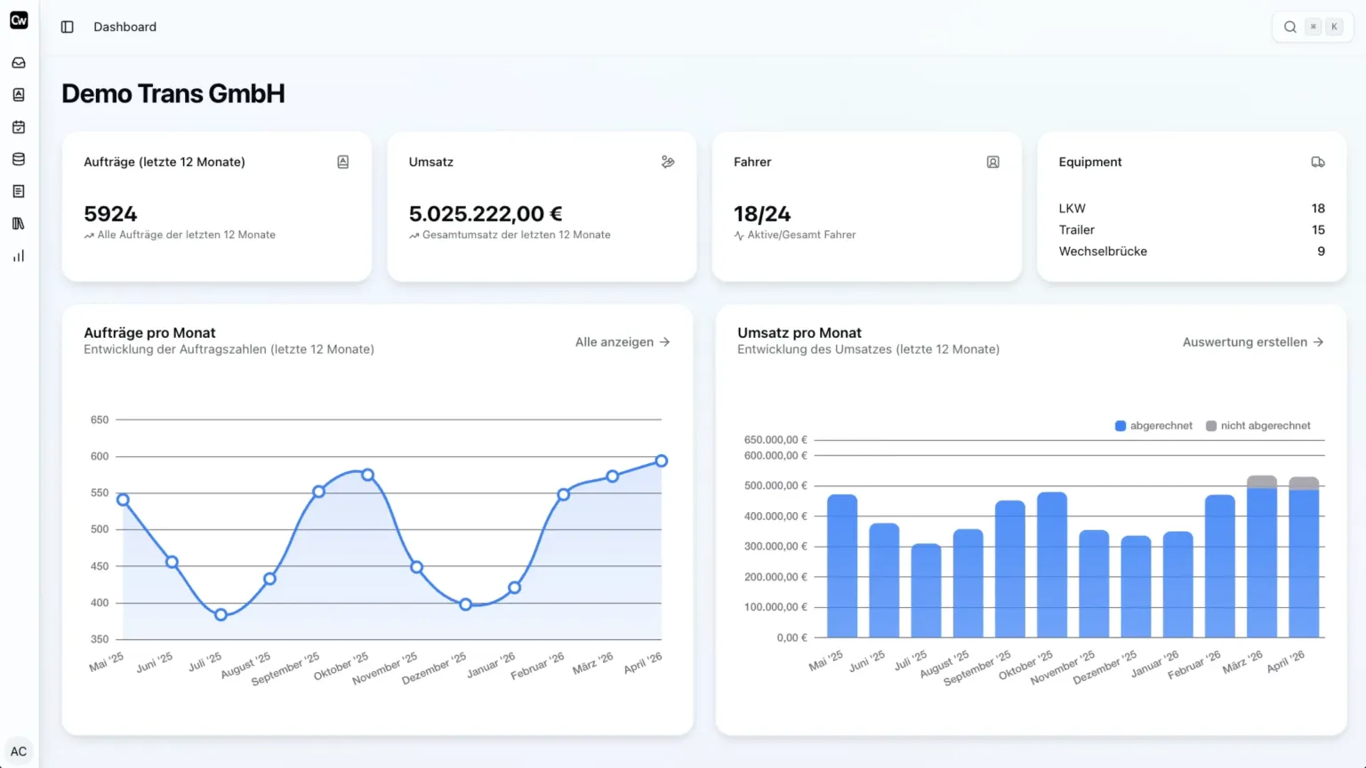Open the invoices document icon in the sidebar
The image size is (1366, 768).
pyautogui.click(x=18, y=190)
